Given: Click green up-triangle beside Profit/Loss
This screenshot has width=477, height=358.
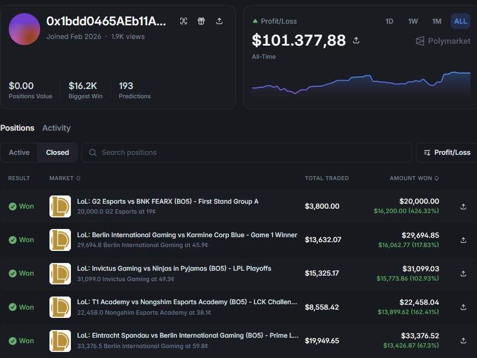Looking at the screenshot, I should pos(255,21).
